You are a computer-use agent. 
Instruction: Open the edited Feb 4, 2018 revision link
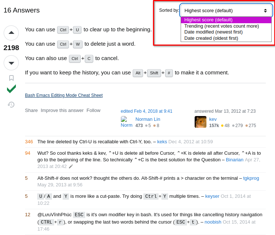[x=146, y=111]
